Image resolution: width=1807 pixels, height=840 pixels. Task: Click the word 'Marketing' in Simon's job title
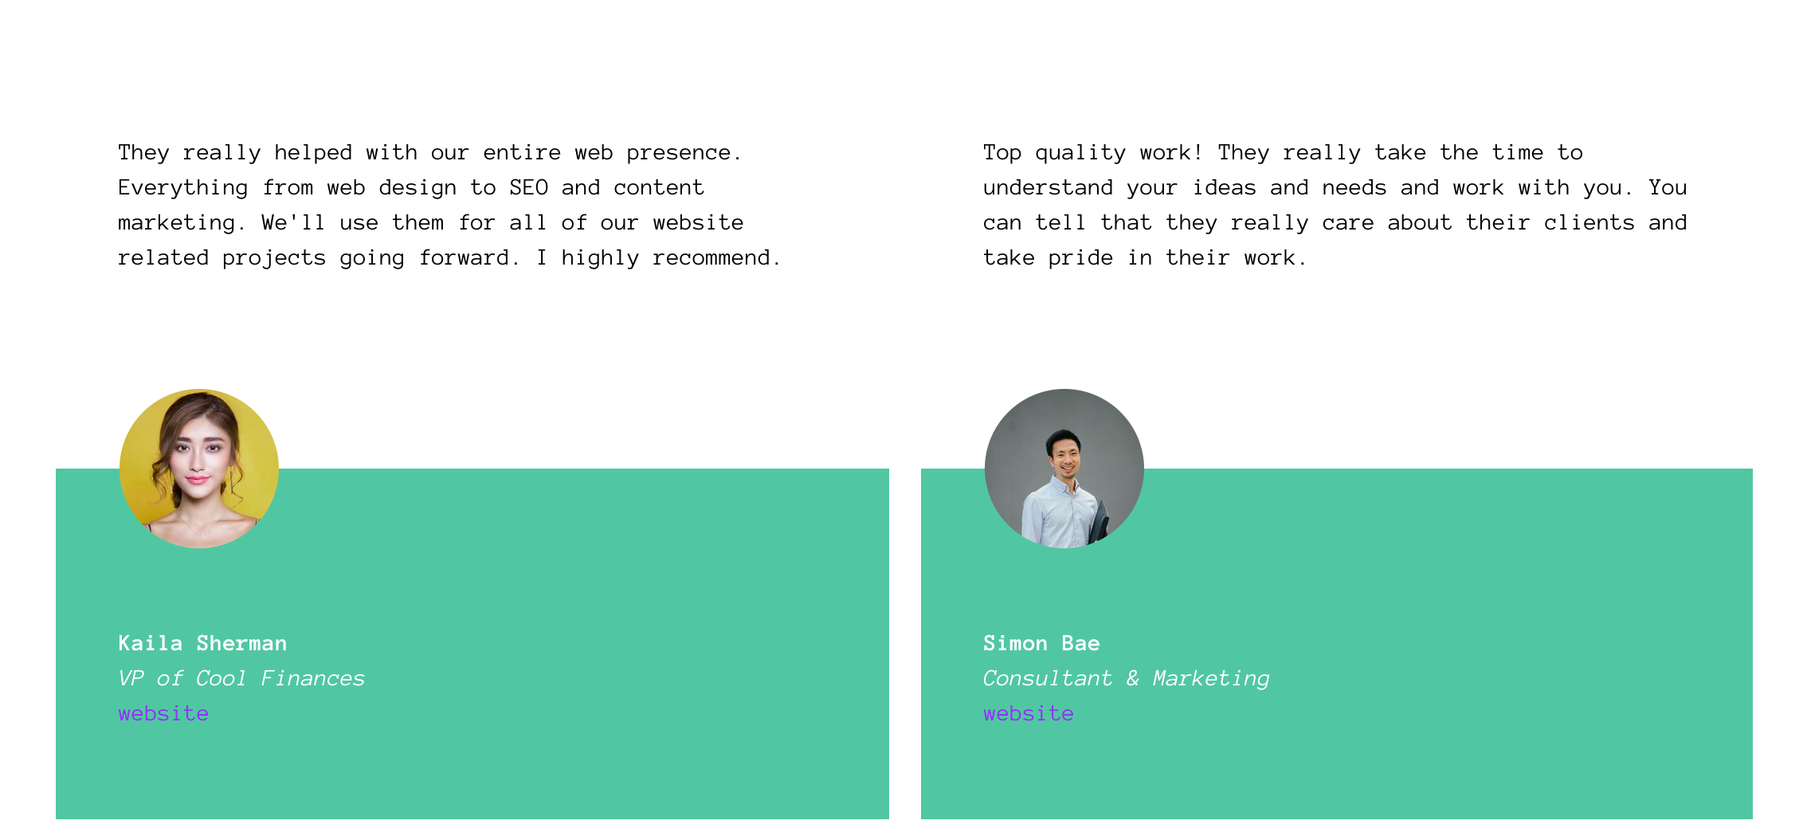pyautogui.click(x=1211, y=678)
